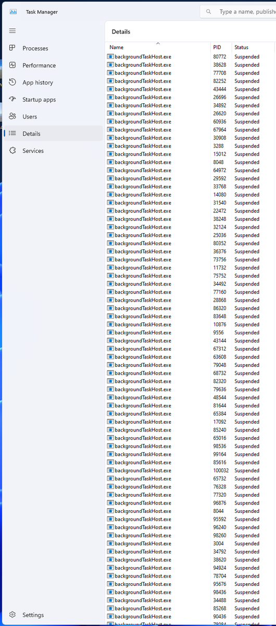
Task: Click the Services puzzle icon
Action: 12,150
